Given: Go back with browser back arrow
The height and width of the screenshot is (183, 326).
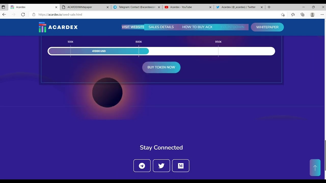Looking at the screenshot, I should pos(4,14).
